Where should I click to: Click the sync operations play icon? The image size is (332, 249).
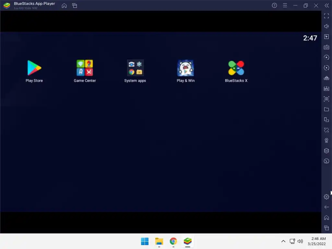coord(326,57)
